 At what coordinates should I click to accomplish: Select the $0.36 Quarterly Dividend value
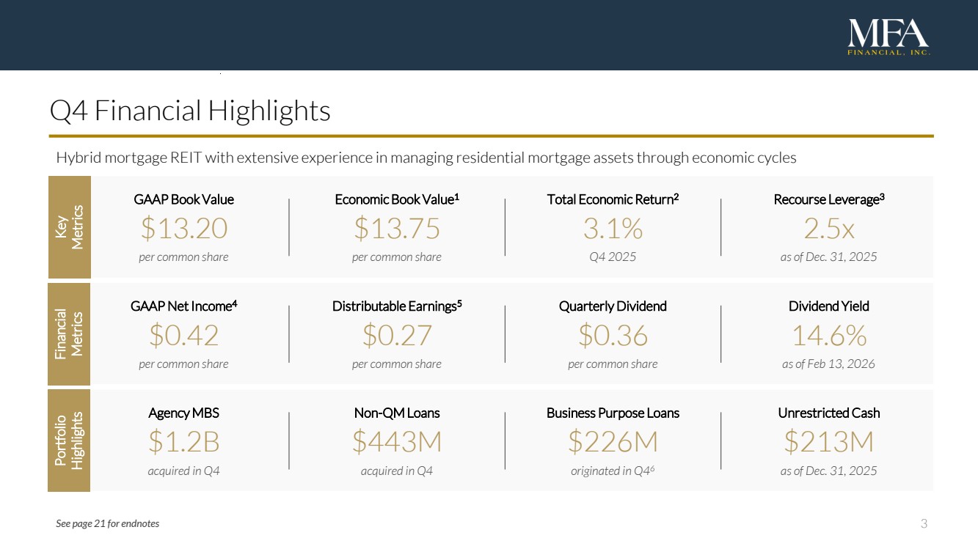click(613, 336)
